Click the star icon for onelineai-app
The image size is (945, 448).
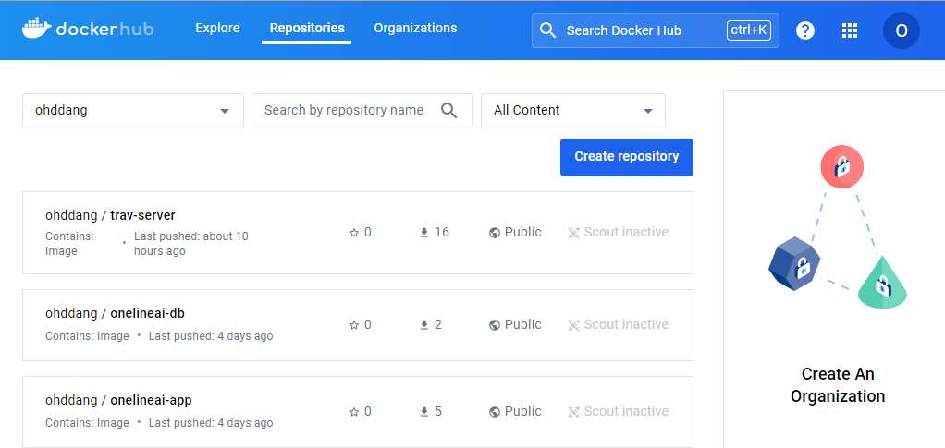tap(354, 412)
